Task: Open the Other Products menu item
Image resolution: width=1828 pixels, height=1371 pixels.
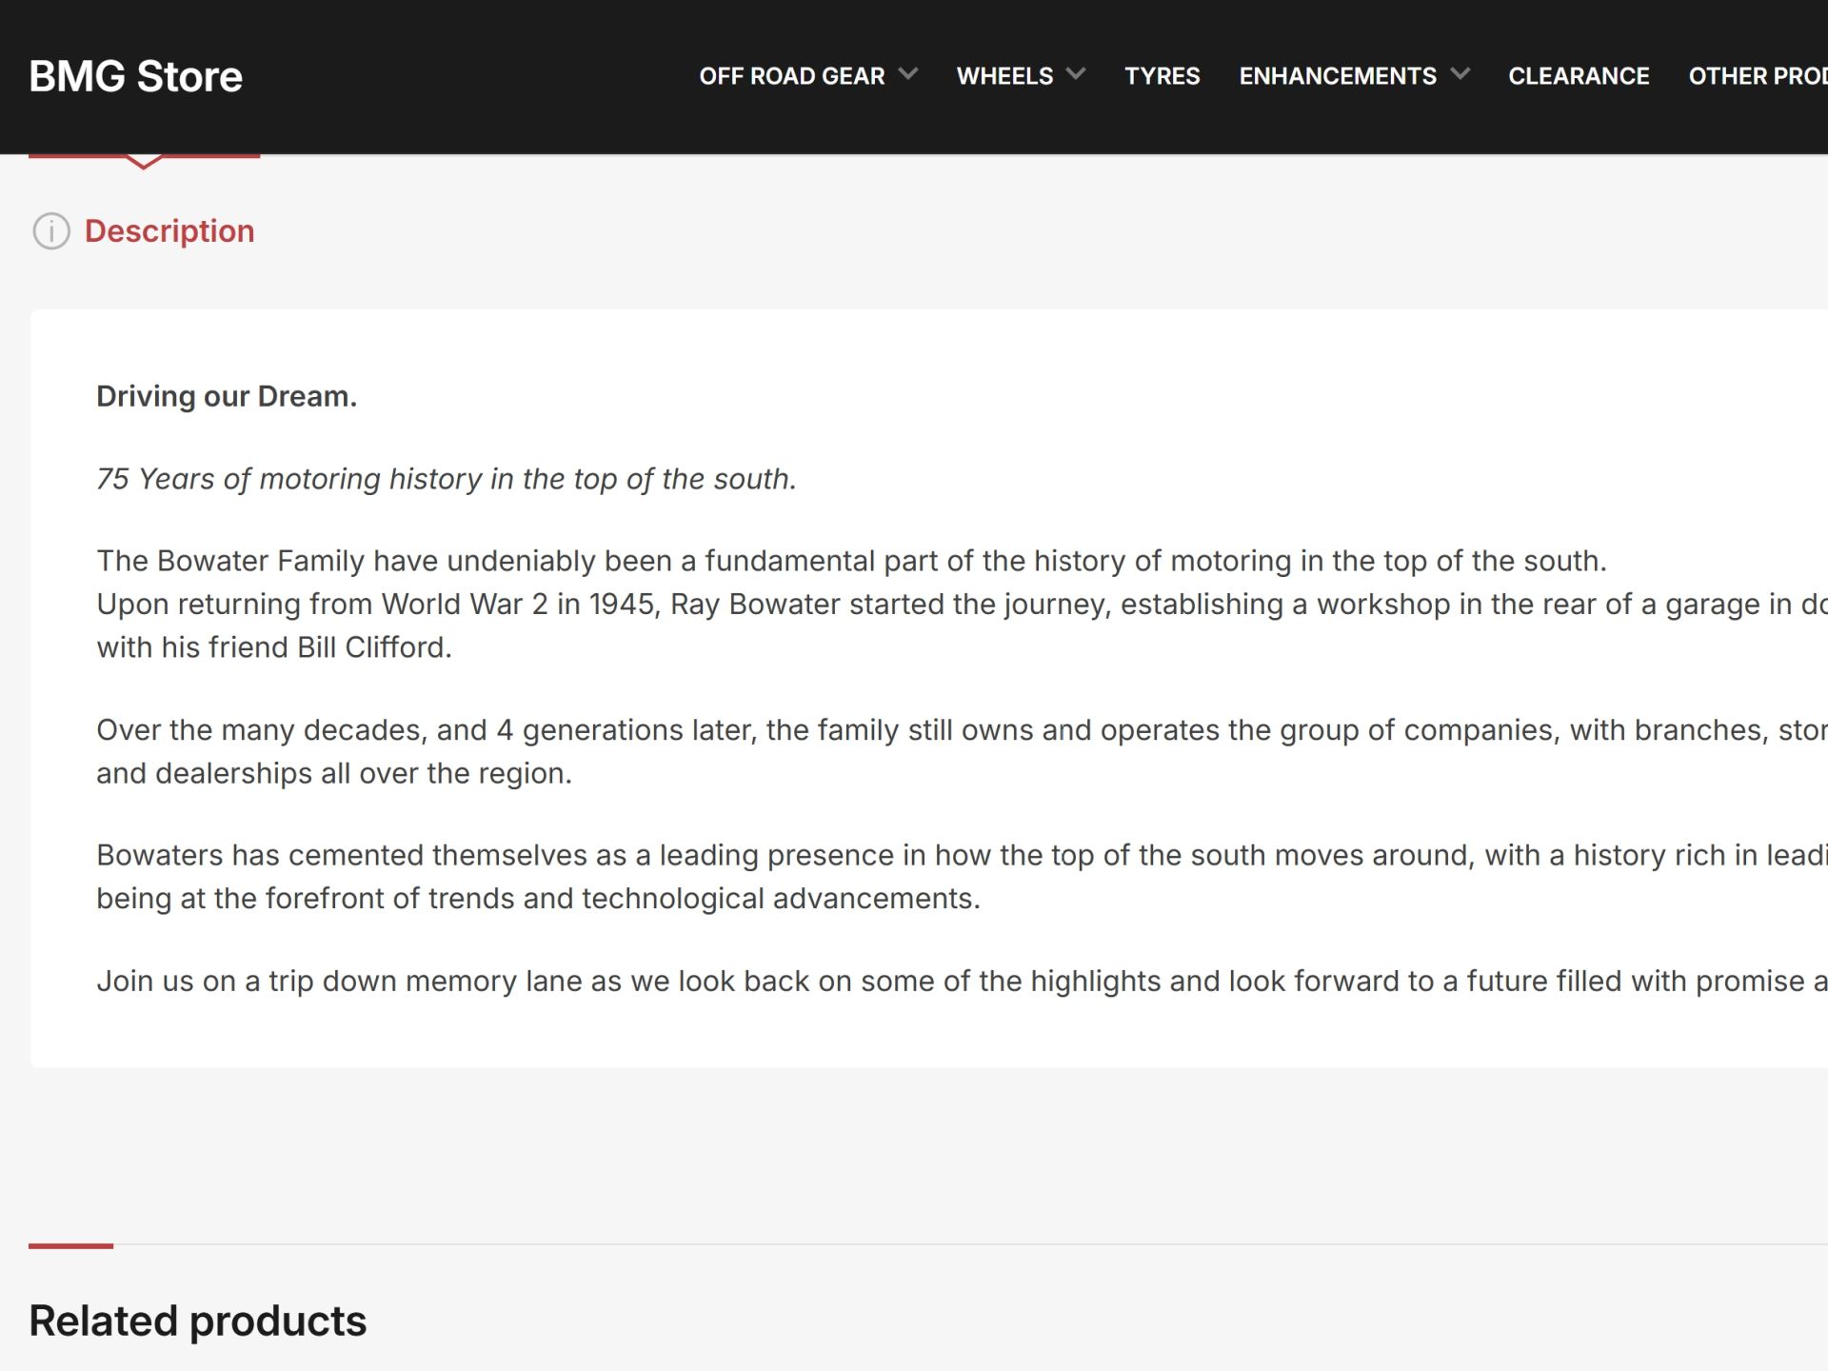Action: coord(1758,76)
